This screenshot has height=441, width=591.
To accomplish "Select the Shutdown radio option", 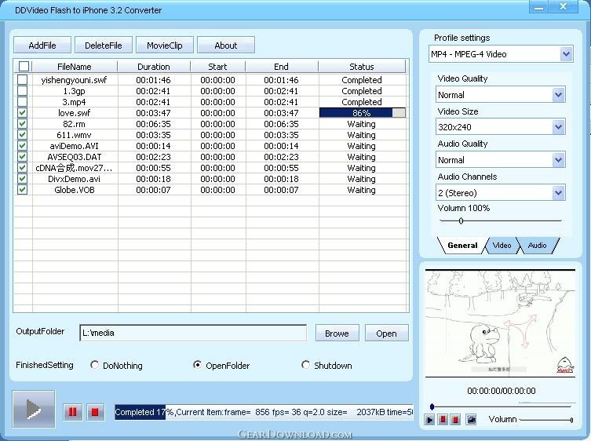I will [306, 365].
